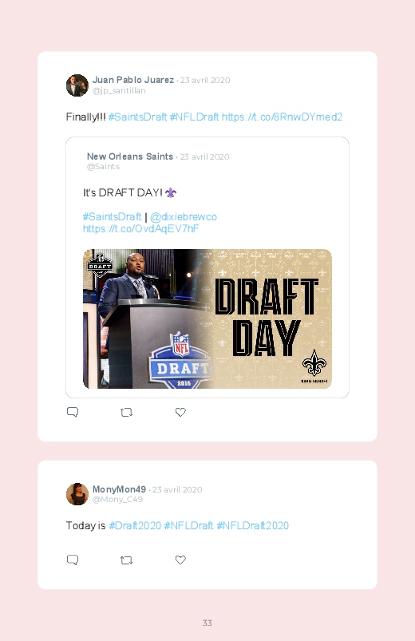The width and height of the screenshot is (415, 641).
Task: Click the #Draft2020 hashtag
Action: 135,526
